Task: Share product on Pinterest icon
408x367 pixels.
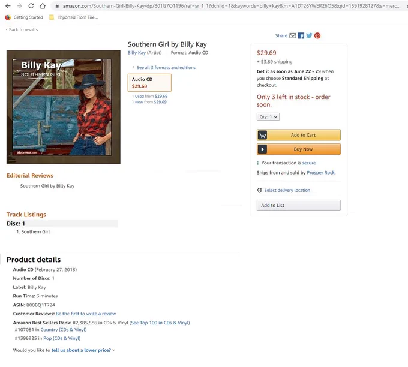Action: (317, 35)
